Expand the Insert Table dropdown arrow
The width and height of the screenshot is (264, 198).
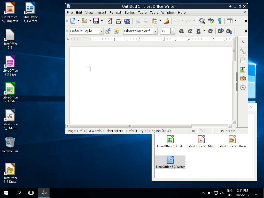tap(235, 21)
